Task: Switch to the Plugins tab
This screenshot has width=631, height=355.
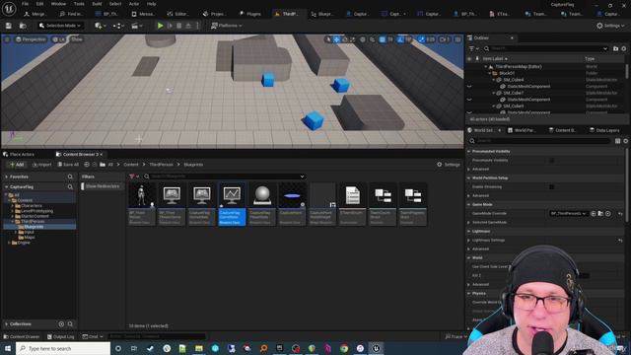Action: click(x=250, y=14)
